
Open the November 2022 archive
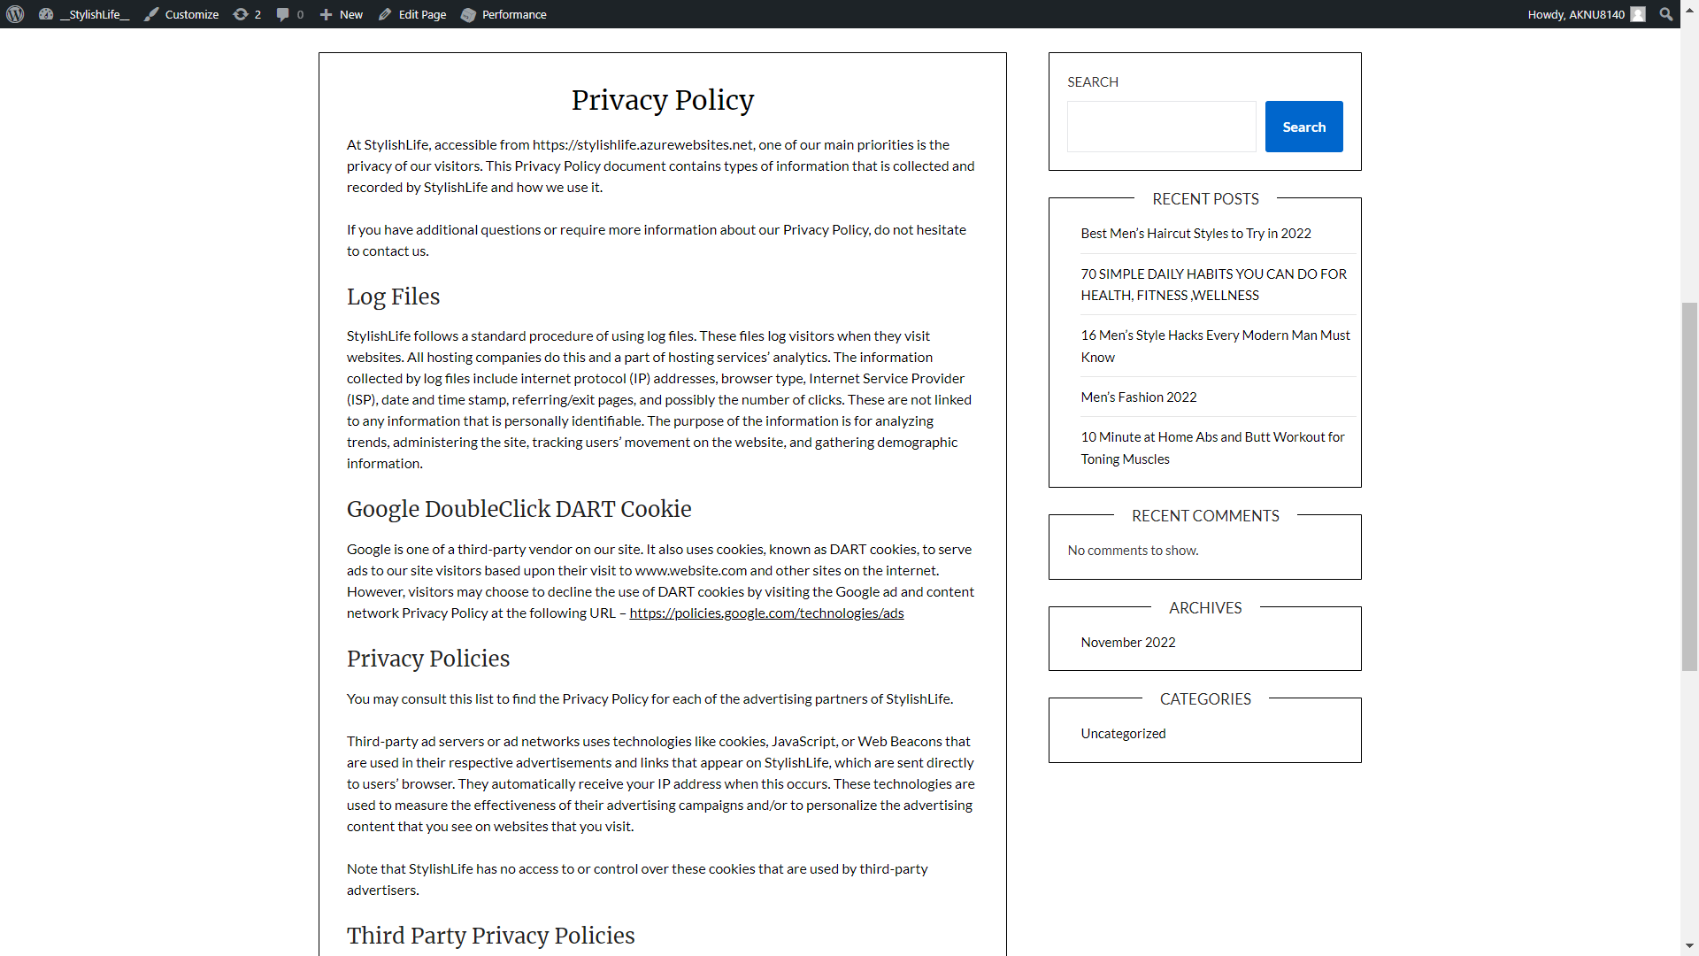coord(1127,643)
